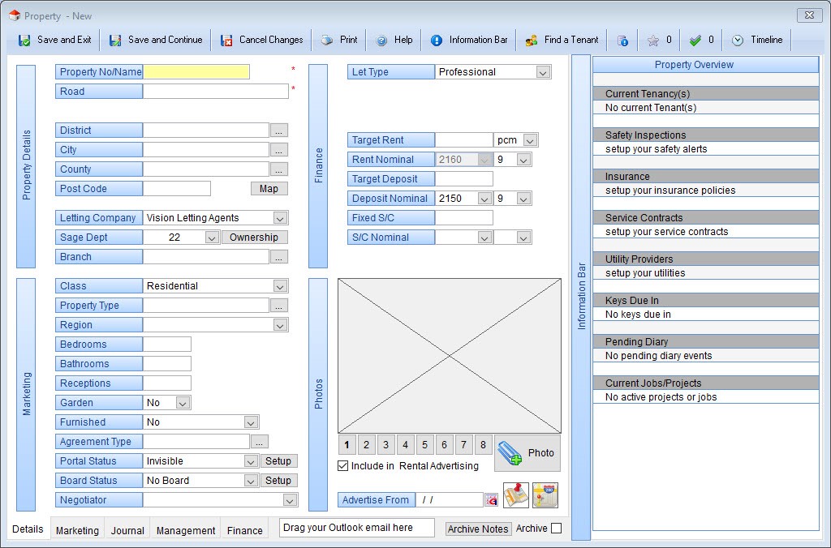The image size is (831, 548).
Task: Open the Sage Dept dropdown
Action: pos(212,238)
